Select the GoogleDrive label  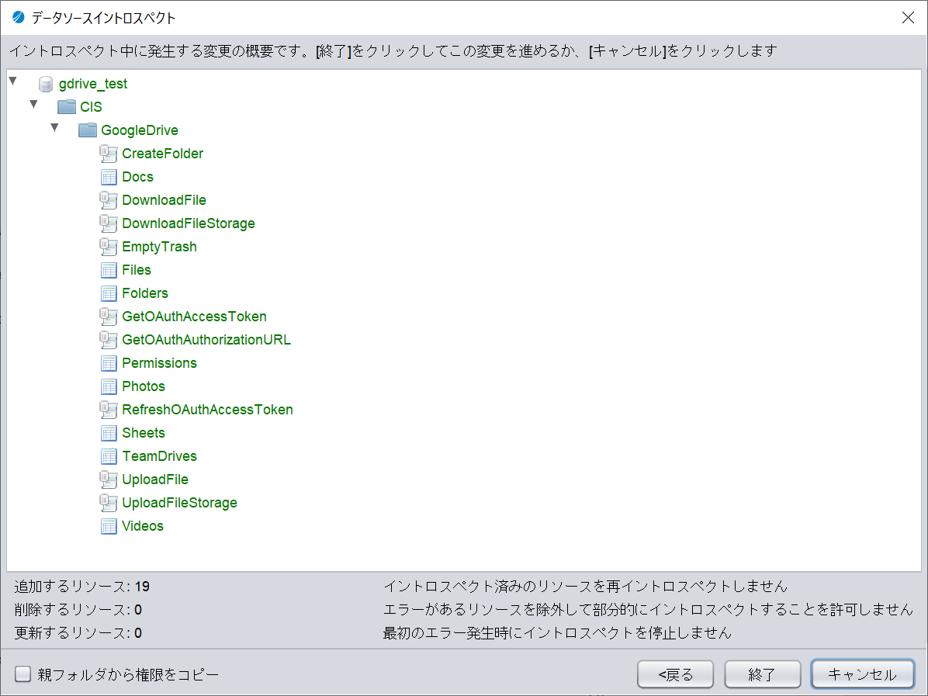(x=140, y=130)
